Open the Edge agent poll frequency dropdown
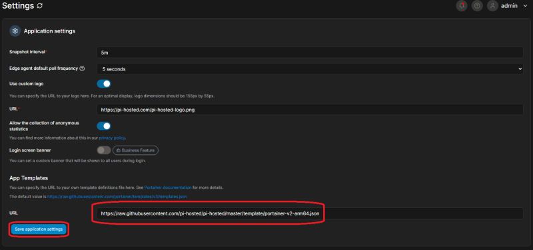Screen dimensions: 533x250 click(310, 69)
